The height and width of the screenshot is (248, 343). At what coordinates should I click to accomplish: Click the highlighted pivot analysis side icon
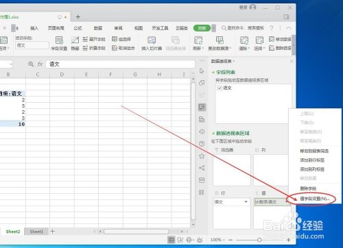click(x=202, y=107)
